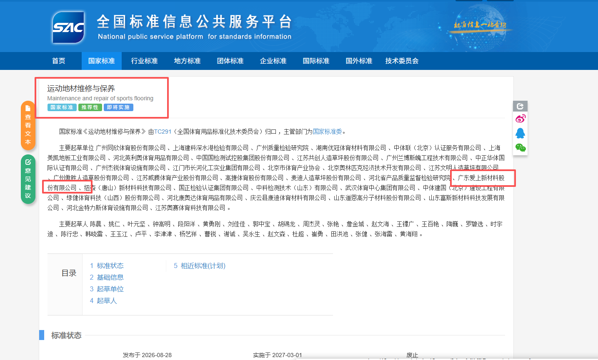Jump to 5 相近标准(计划) in contents
598x360 pixels.
200,266
